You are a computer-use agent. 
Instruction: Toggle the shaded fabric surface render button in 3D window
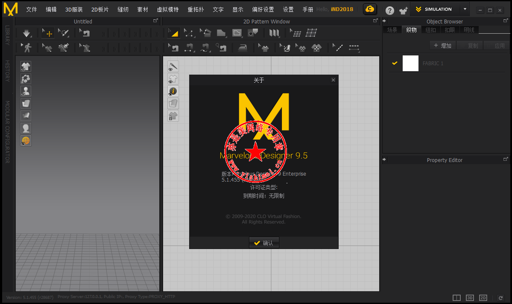(26, 116)
